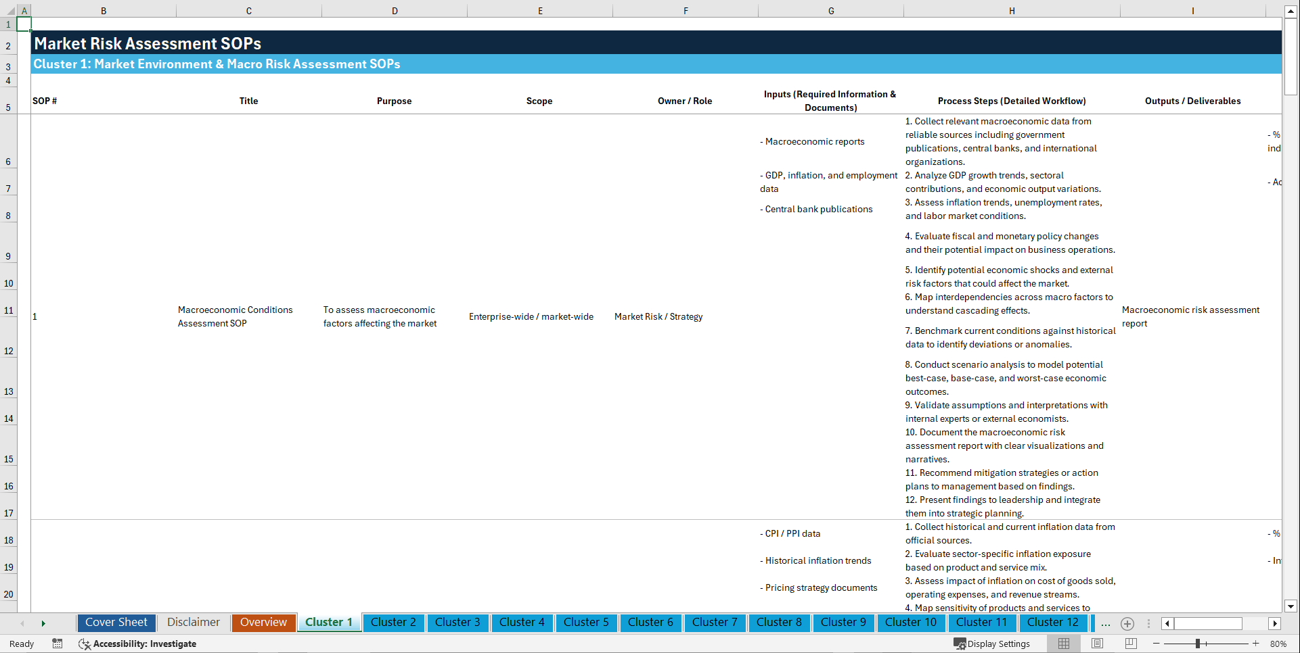This screenshot has width=1300, height=653.
Task: Zoom in using the plus button
Action: (x=1256, y=643)
